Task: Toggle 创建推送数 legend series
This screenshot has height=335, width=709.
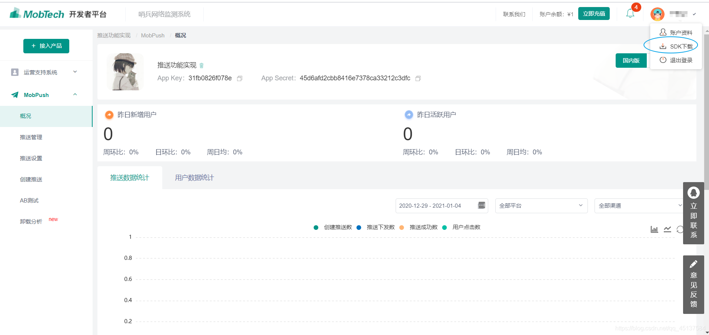Action: (x=333, y=227)
